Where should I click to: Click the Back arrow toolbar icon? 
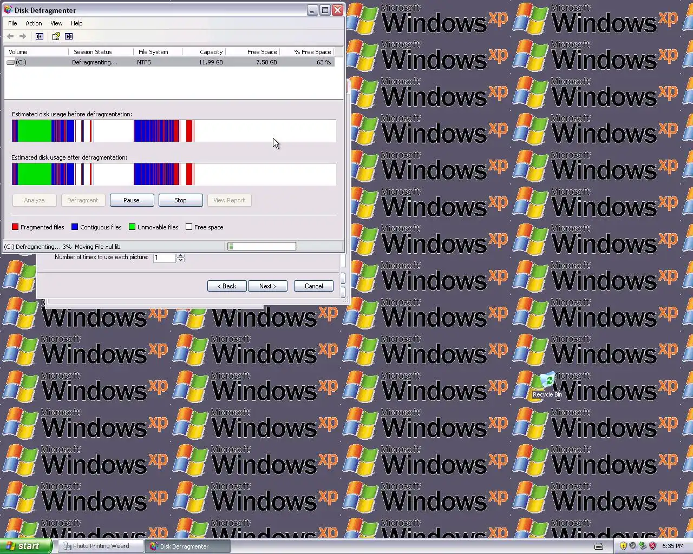click(10, 36)
